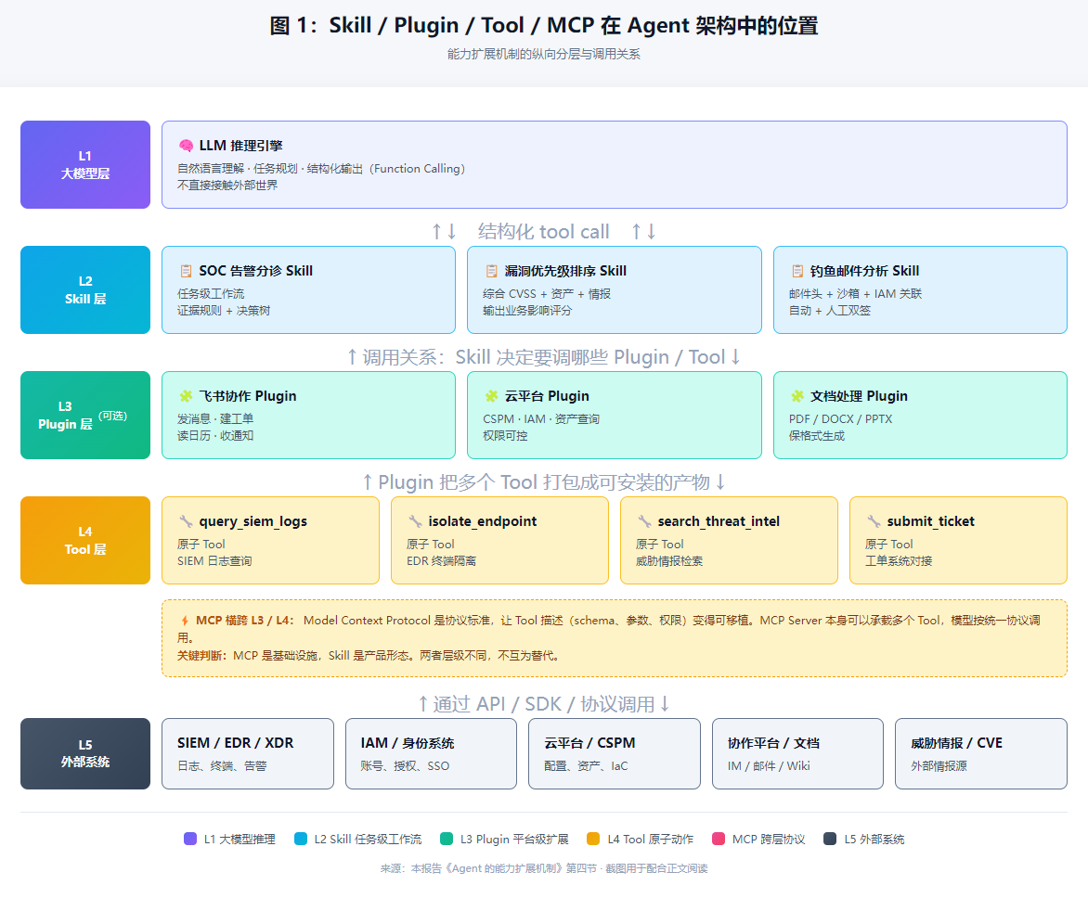Click the 自动 + 人工双签 line

pos(830,311)
